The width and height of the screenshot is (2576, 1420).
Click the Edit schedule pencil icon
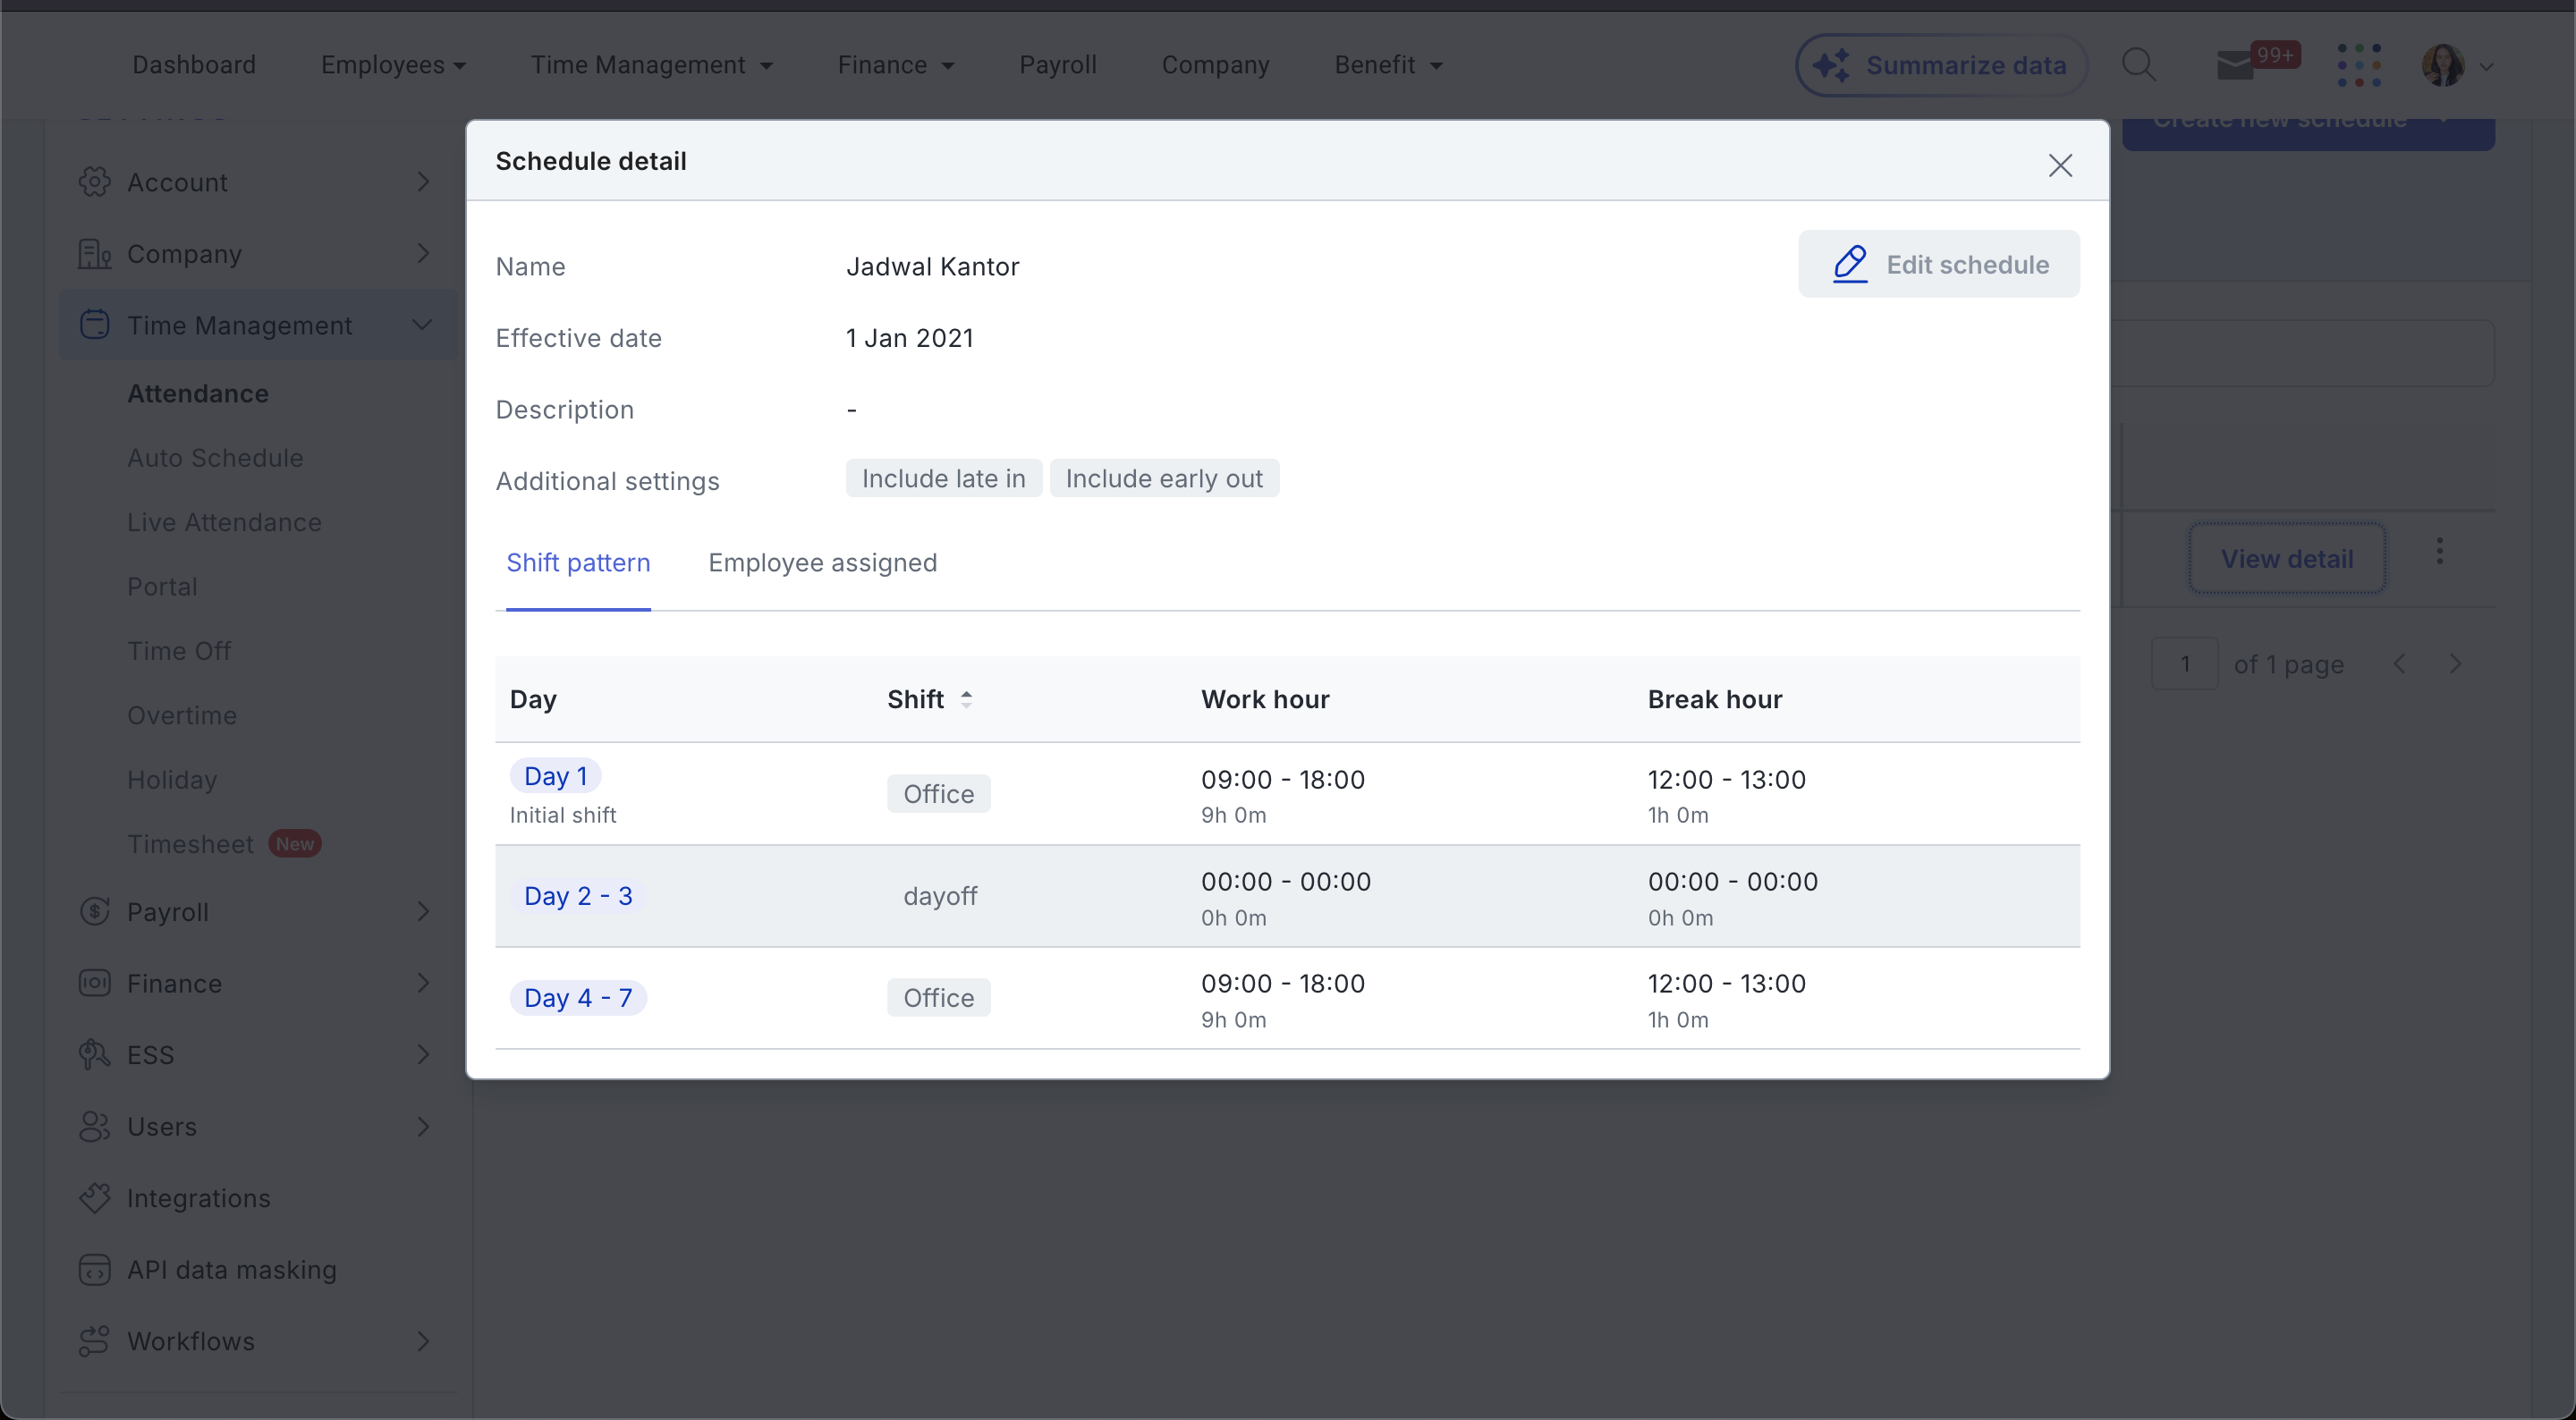(1849, 264)
